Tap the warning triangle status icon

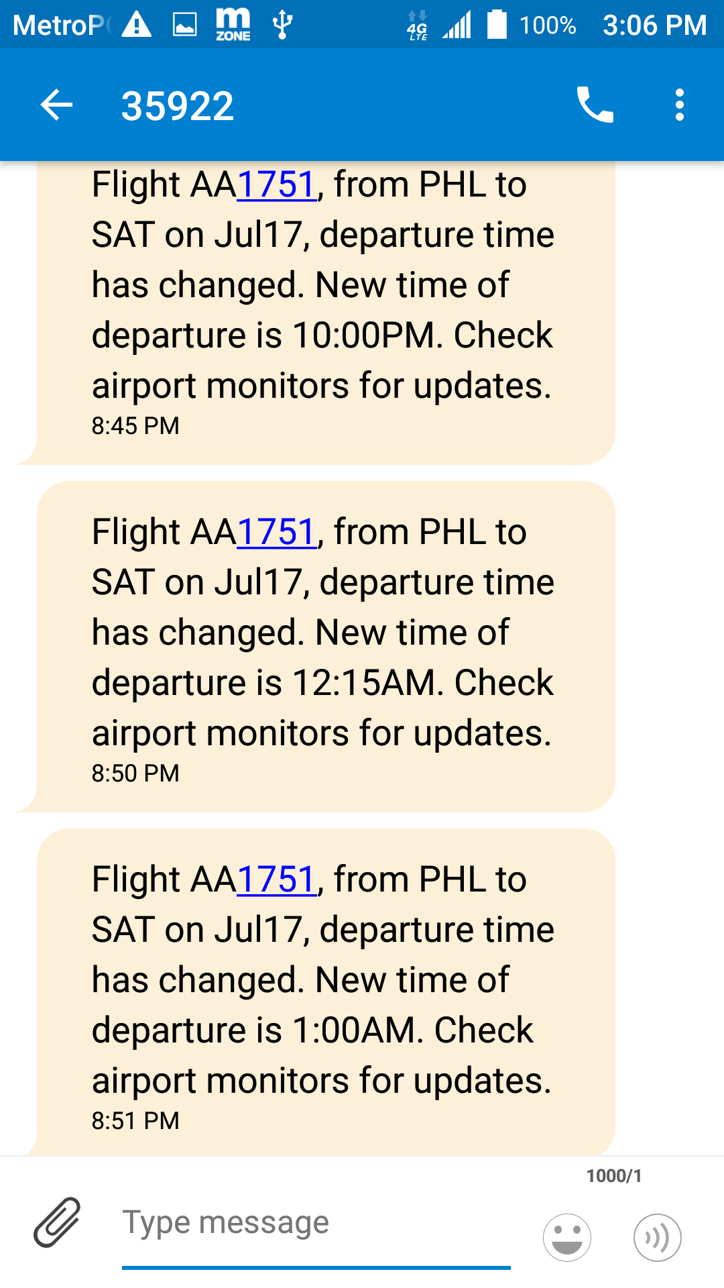click(x=137, y=25)
